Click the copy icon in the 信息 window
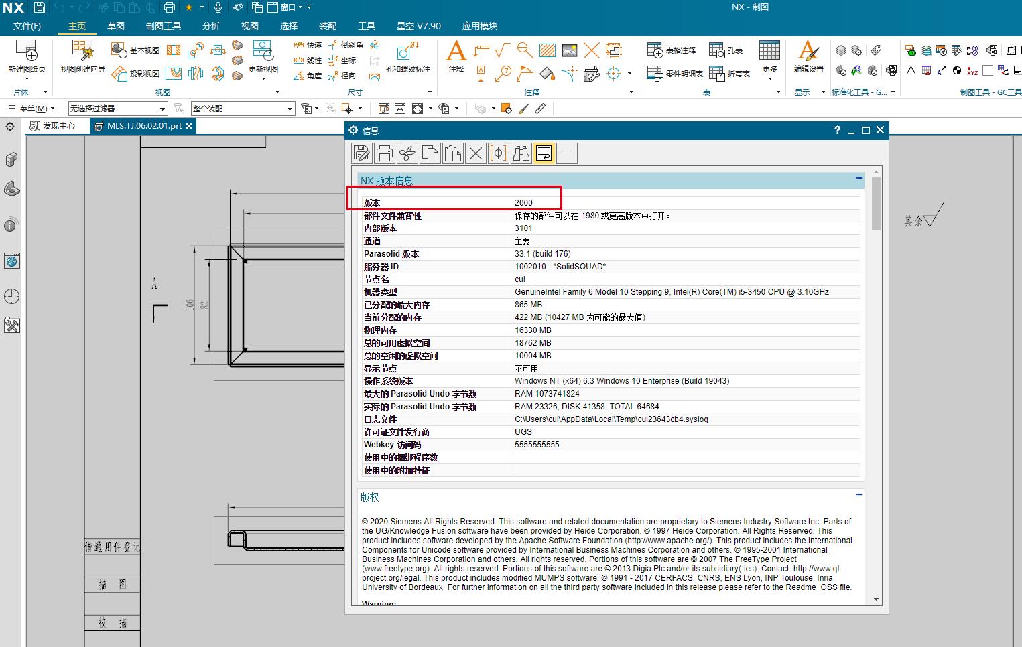The image size is (1022, 647). pyautogui.click(x=430, y=153)
